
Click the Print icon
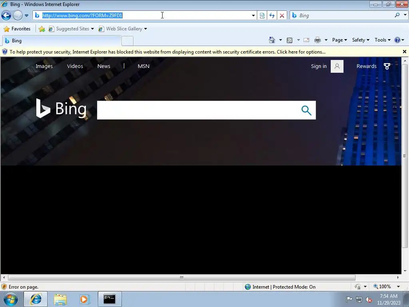[x=318, y=40]
